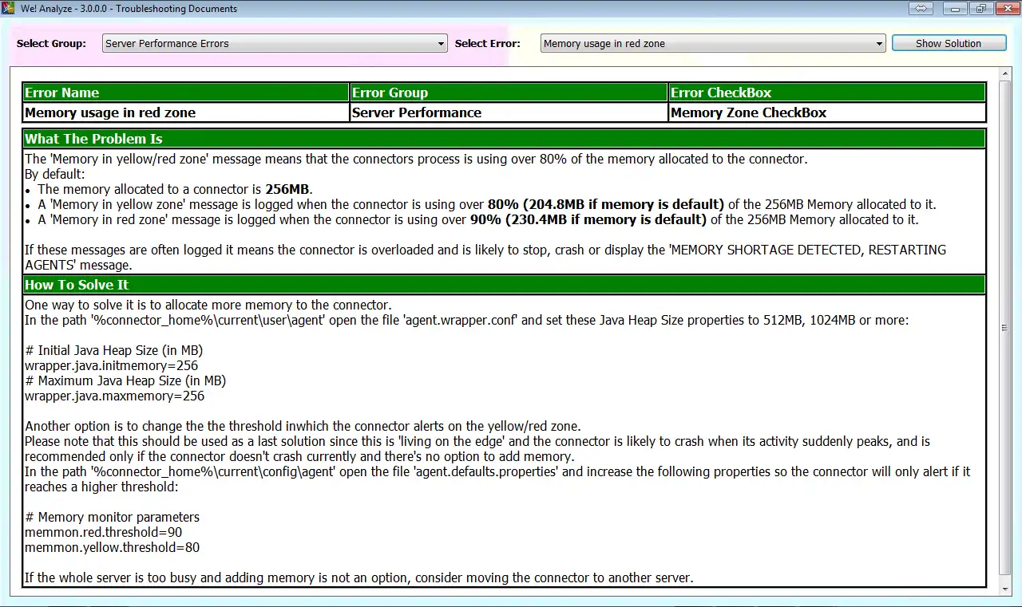1022x607 pixels.
Task: Click '# Maximum Java Heap Size (in MB)' line
Action: (125, 380)
